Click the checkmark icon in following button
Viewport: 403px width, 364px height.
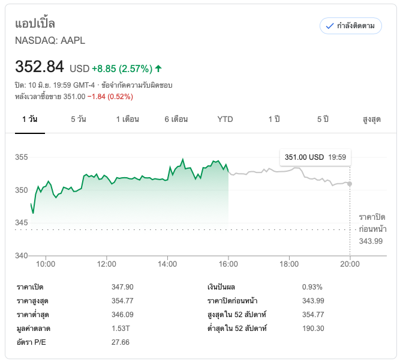point(329,26)
